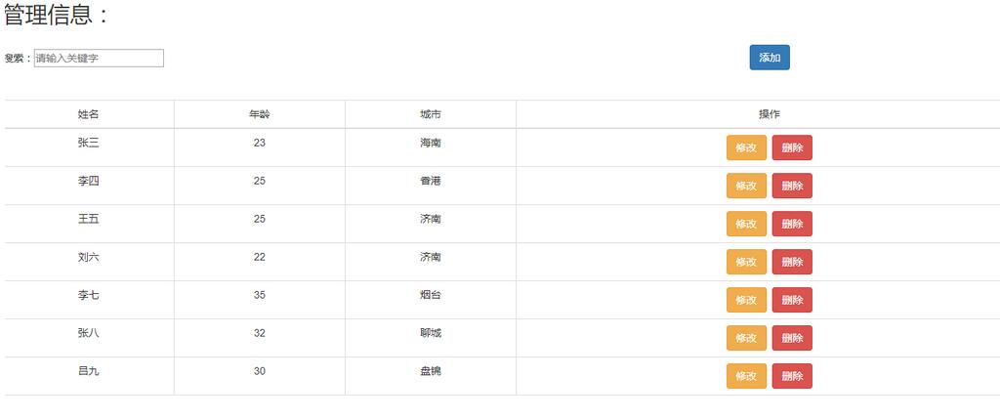The image size is (1000, 418).
Task: Select the 城市 column header
Action: click(431, 114)
